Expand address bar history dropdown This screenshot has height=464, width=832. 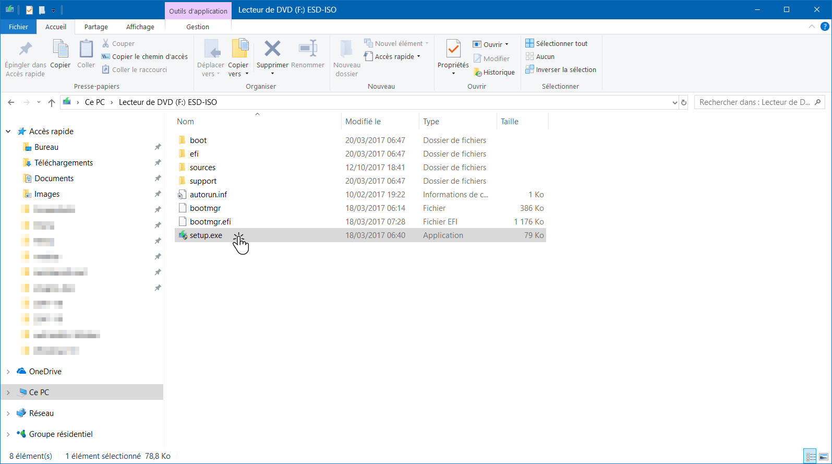pyautogui.click(x=674, y=102)
